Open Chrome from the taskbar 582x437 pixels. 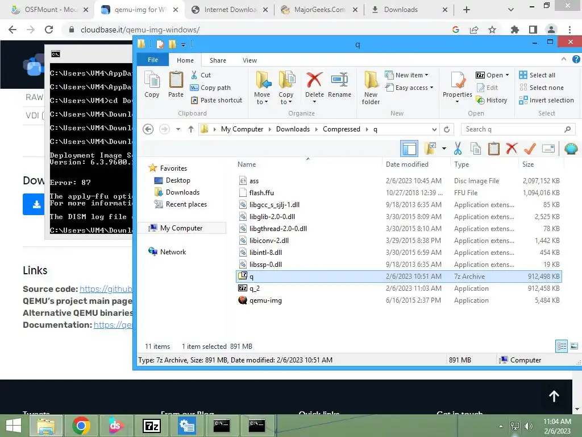point(81,426)
